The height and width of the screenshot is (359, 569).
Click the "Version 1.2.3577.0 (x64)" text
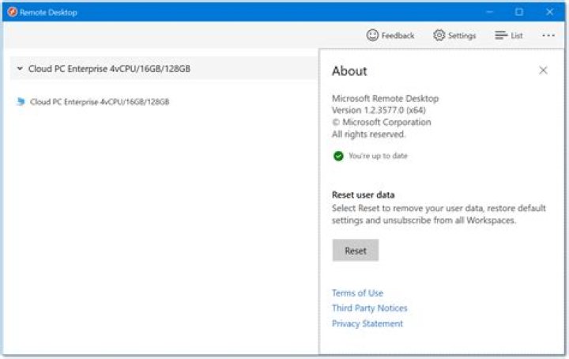point(379,111)
